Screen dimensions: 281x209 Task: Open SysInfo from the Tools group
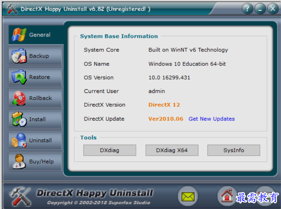(x=234, y=150)
